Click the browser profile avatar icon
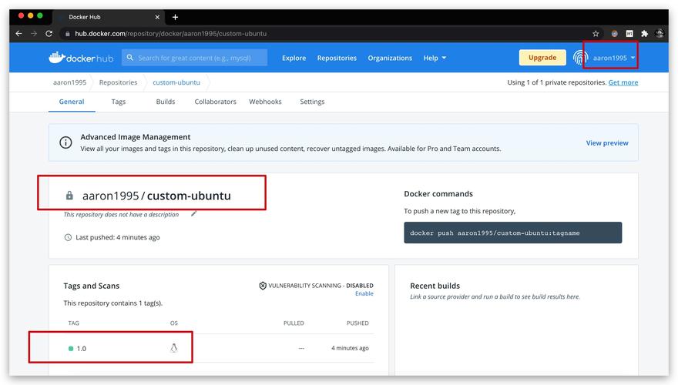 (x=660, y=33)
